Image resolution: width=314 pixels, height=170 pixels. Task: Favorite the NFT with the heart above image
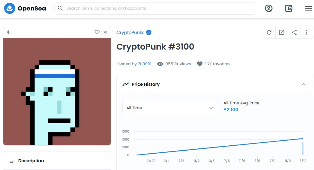[97, 32]
